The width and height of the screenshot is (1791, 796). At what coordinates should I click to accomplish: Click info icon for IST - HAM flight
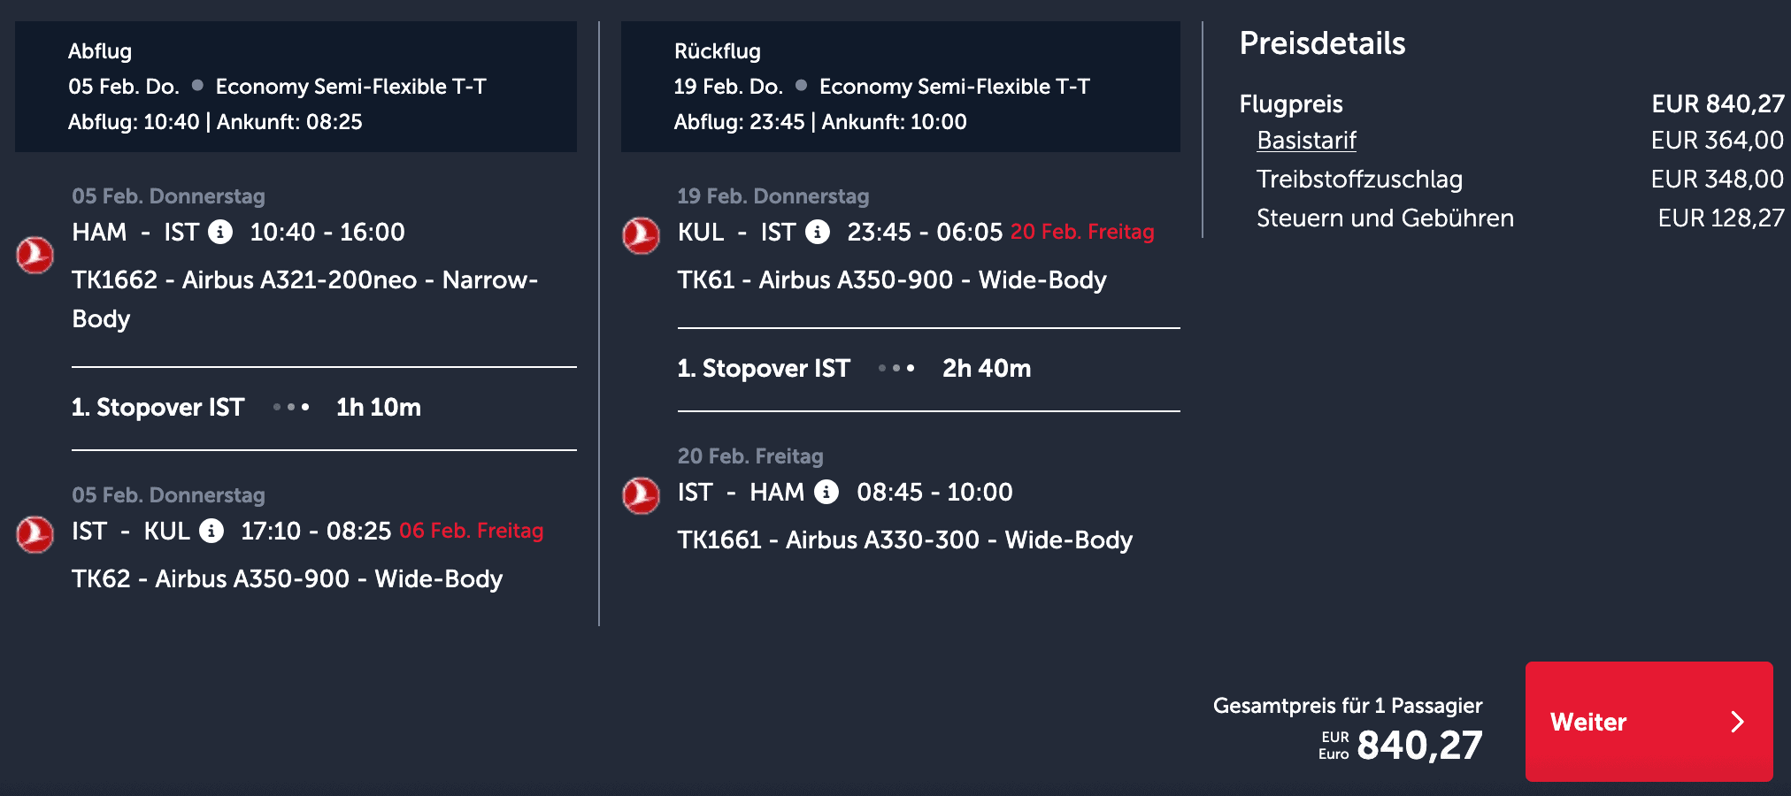click(826, 492)
